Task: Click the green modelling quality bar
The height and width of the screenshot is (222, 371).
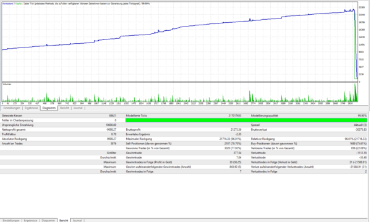Action: [246, 120]
